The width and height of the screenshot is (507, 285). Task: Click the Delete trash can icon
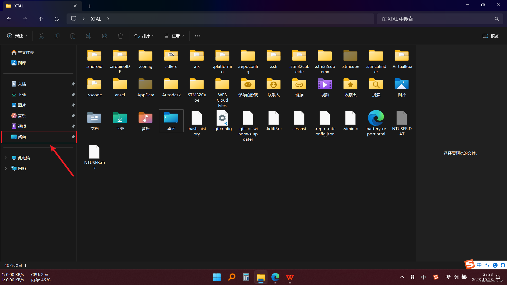(x=120, y=36)
